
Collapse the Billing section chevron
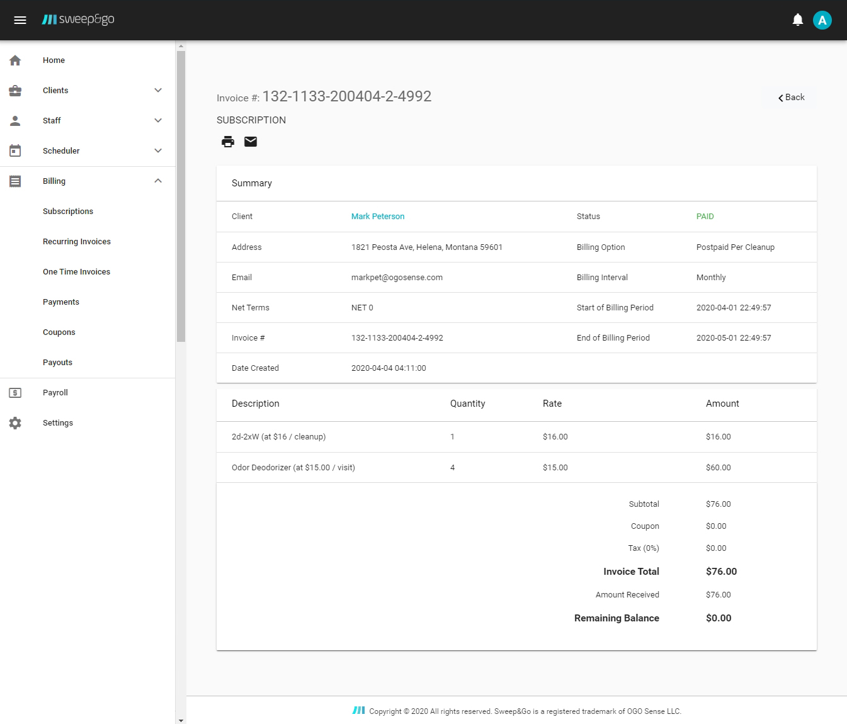point(158,181)
